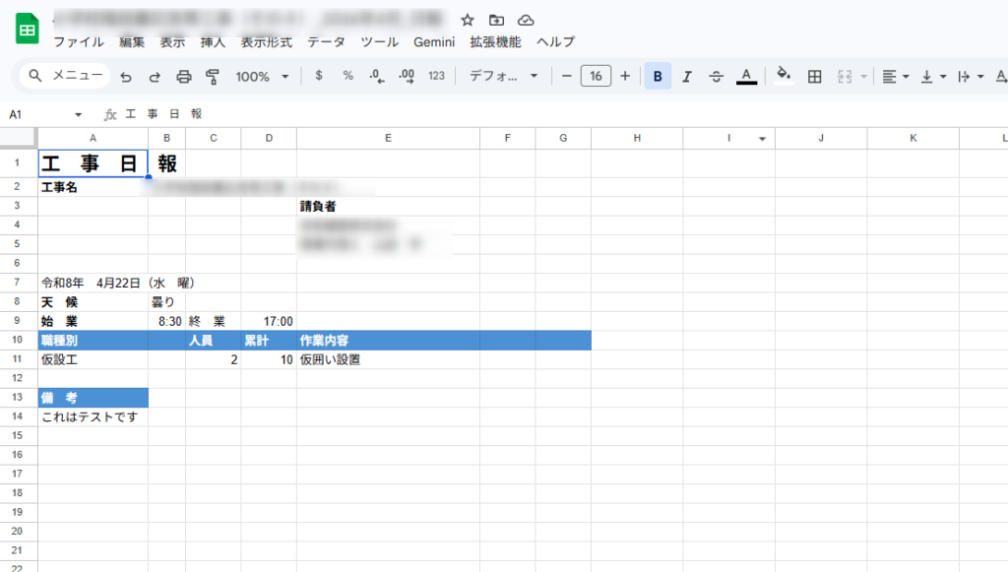Increase font size with plus button
1008x572 pixels.
click(625, 76)
